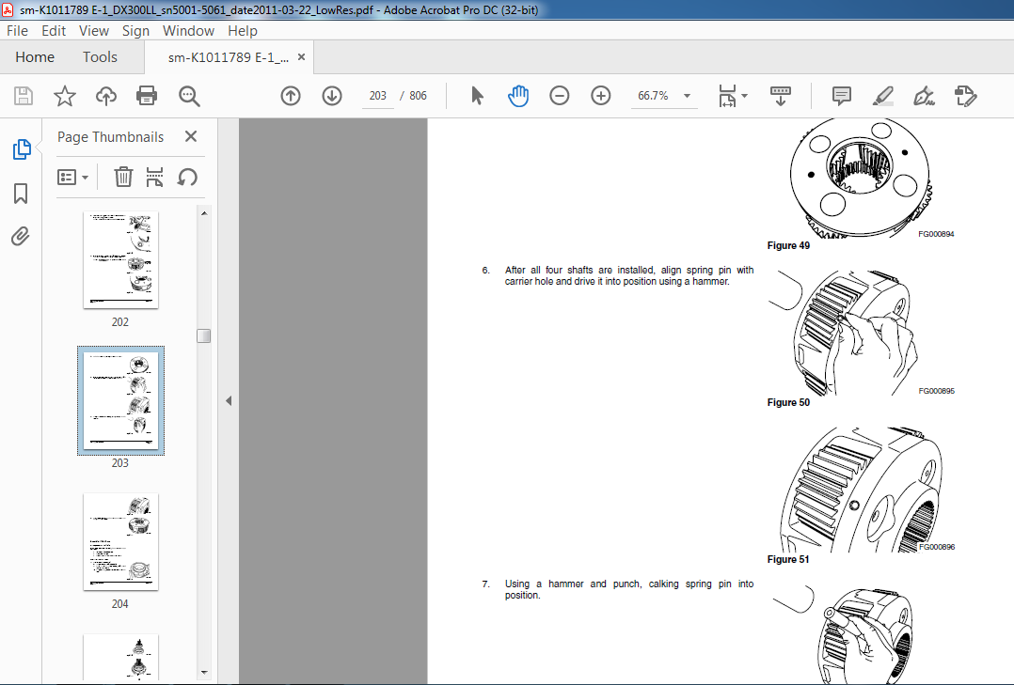Click the Save file icon
The width and height of the screenshot is (1014, 685).
[x=24, y=96]
